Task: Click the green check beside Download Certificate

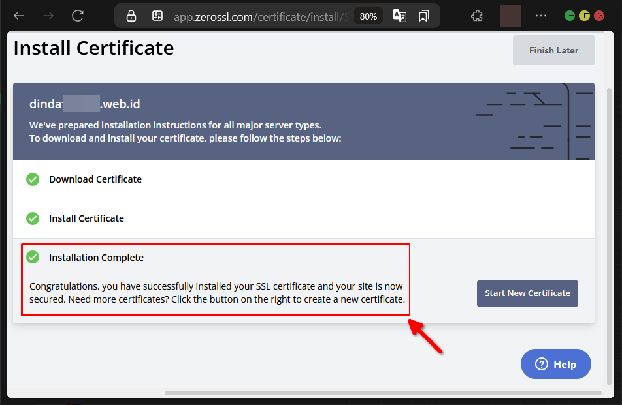Action: 33,179
